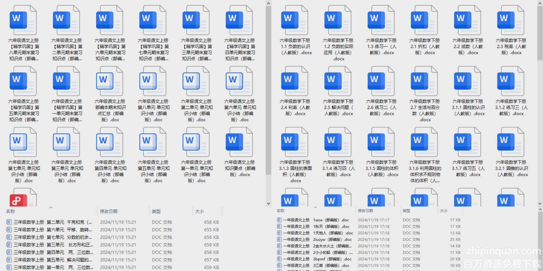
Task: Select the 2.5 解决问题 document icon
Action: (x=338, y=81)
